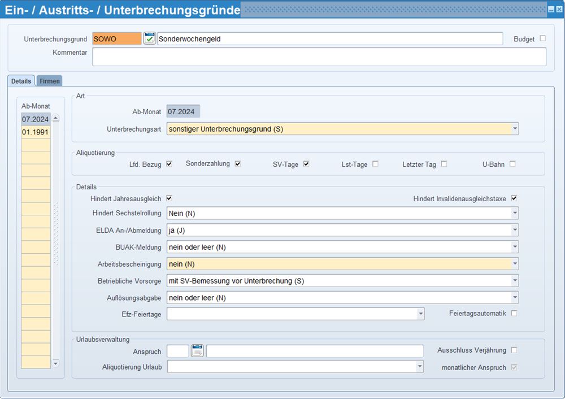Screen dimensions: 565x399
Task: Open the Efz-Feiertage dropdown
Action: pos(420,314)
